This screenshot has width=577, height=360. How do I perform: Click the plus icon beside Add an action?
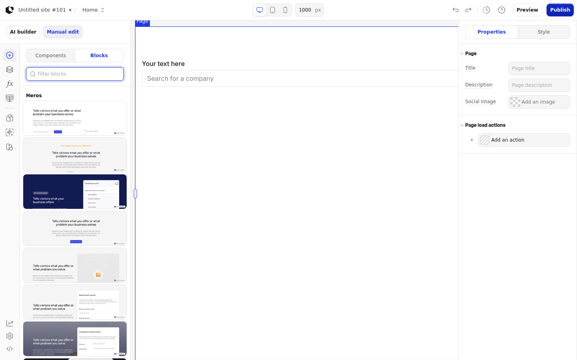click(472, 140)
